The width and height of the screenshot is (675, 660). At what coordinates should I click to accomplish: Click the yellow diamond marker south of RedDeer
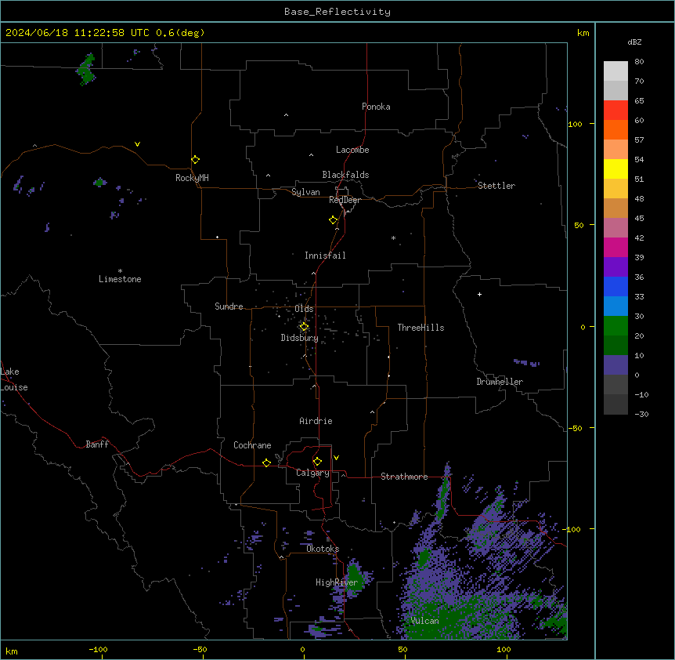click(x=333, y=220)
